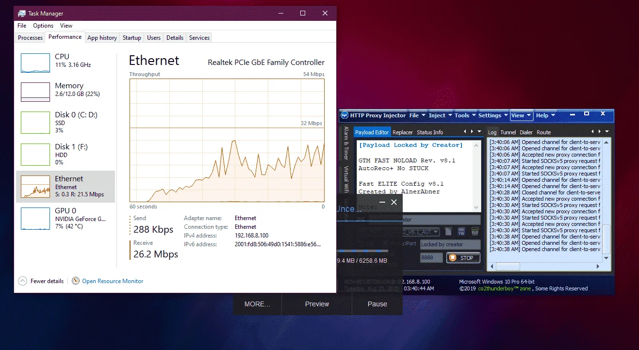Open tab list dropdown beside Status Info

(x=479, y=132)
